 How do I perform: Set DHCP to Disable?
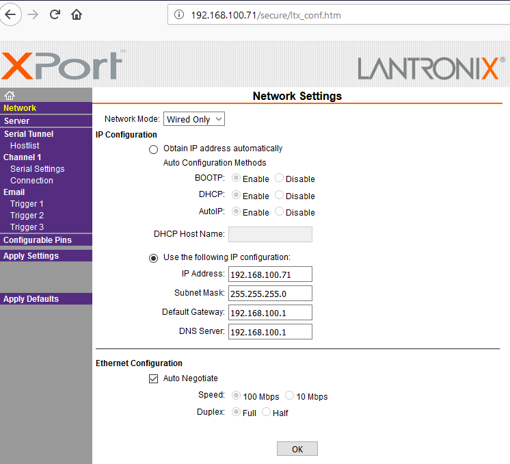[x=279, y=195]
